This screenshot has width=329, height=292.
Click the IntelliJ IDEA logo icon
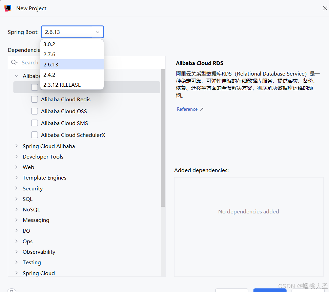click(x=8, y=8)
